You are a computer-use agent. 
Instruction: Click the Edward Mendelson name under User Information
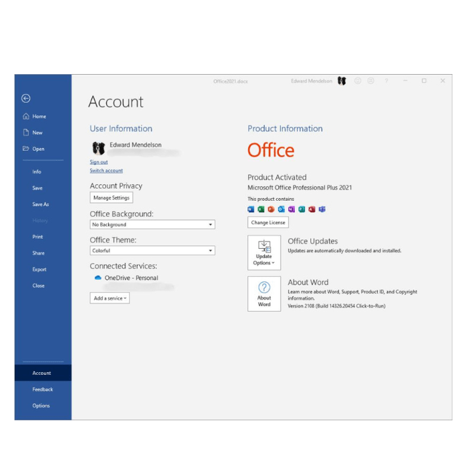point(135,145)
